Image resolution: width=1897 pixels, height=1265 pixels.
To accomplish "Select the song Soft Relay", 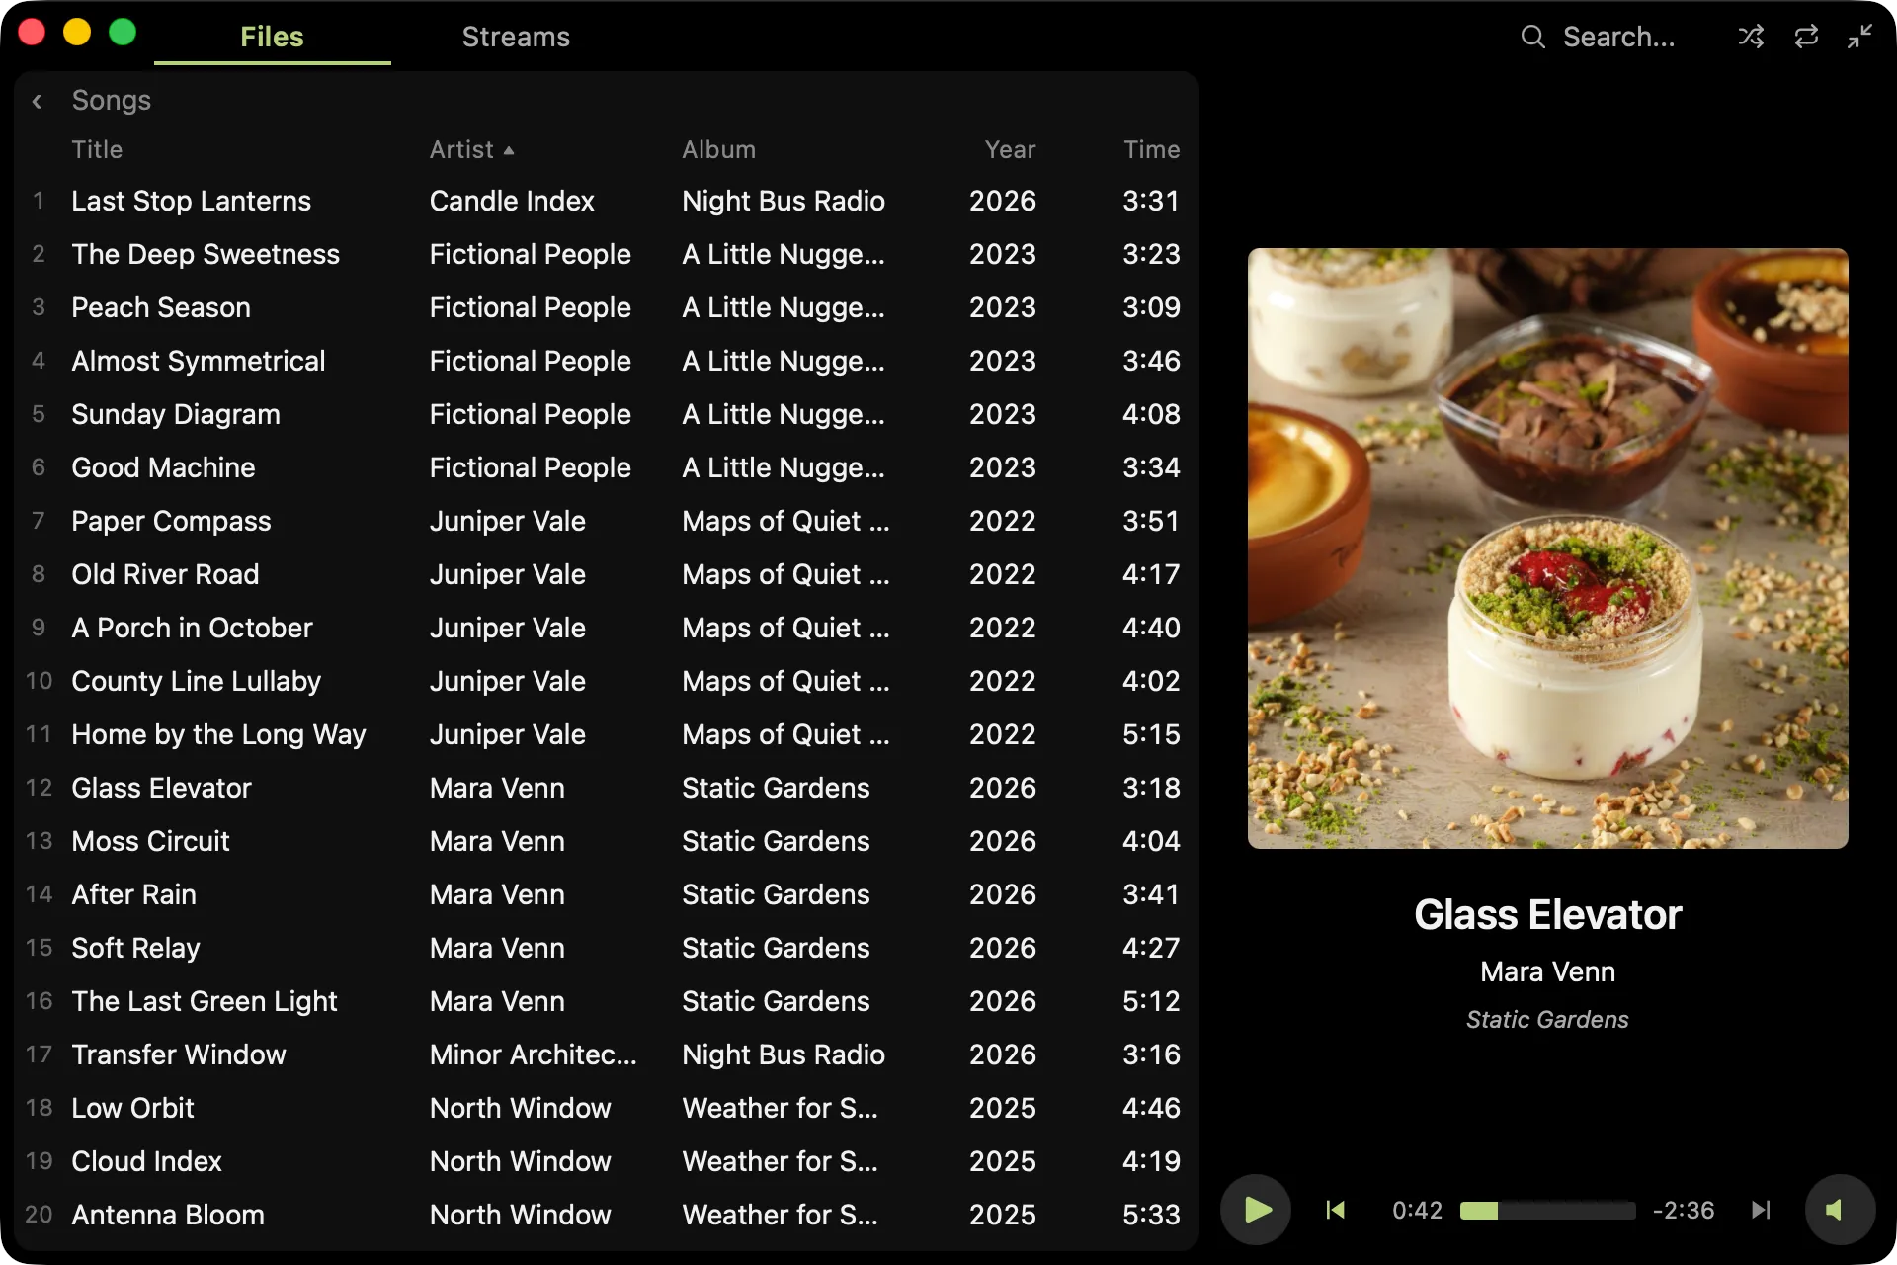I will (x=607, y=949).
